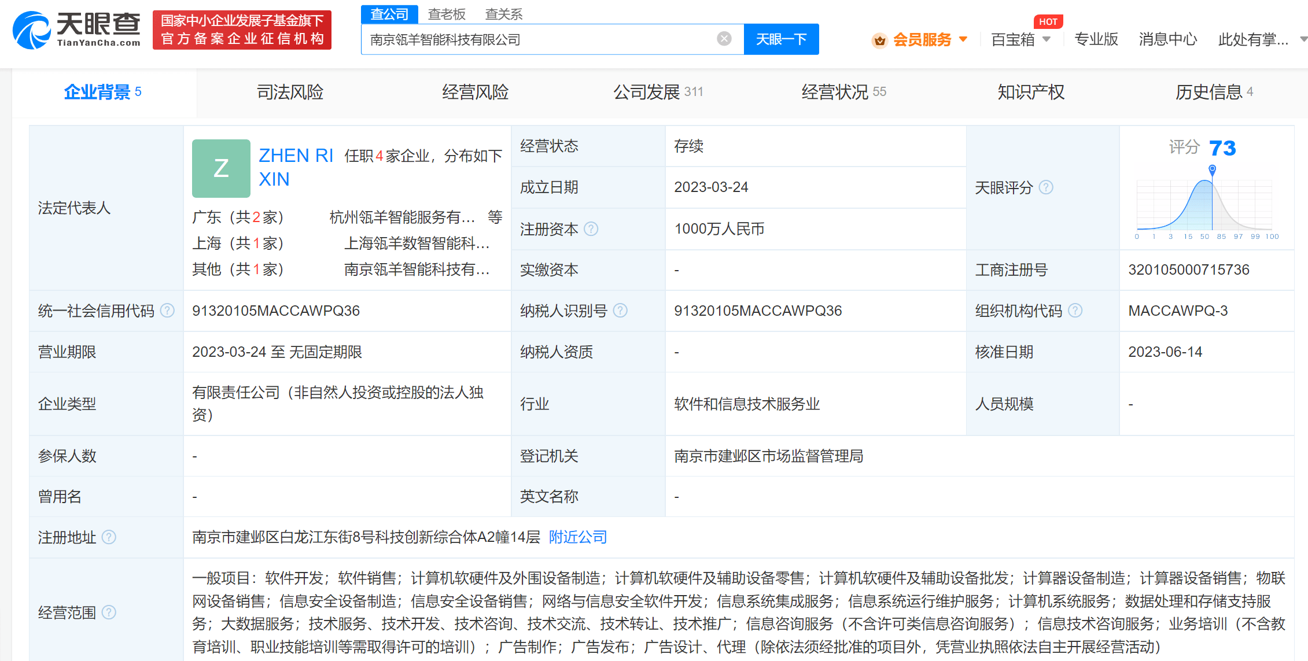This screenshot has width=1308, height=661.
Task: Open help icon next to 注册地址
Action: [109, 538]
